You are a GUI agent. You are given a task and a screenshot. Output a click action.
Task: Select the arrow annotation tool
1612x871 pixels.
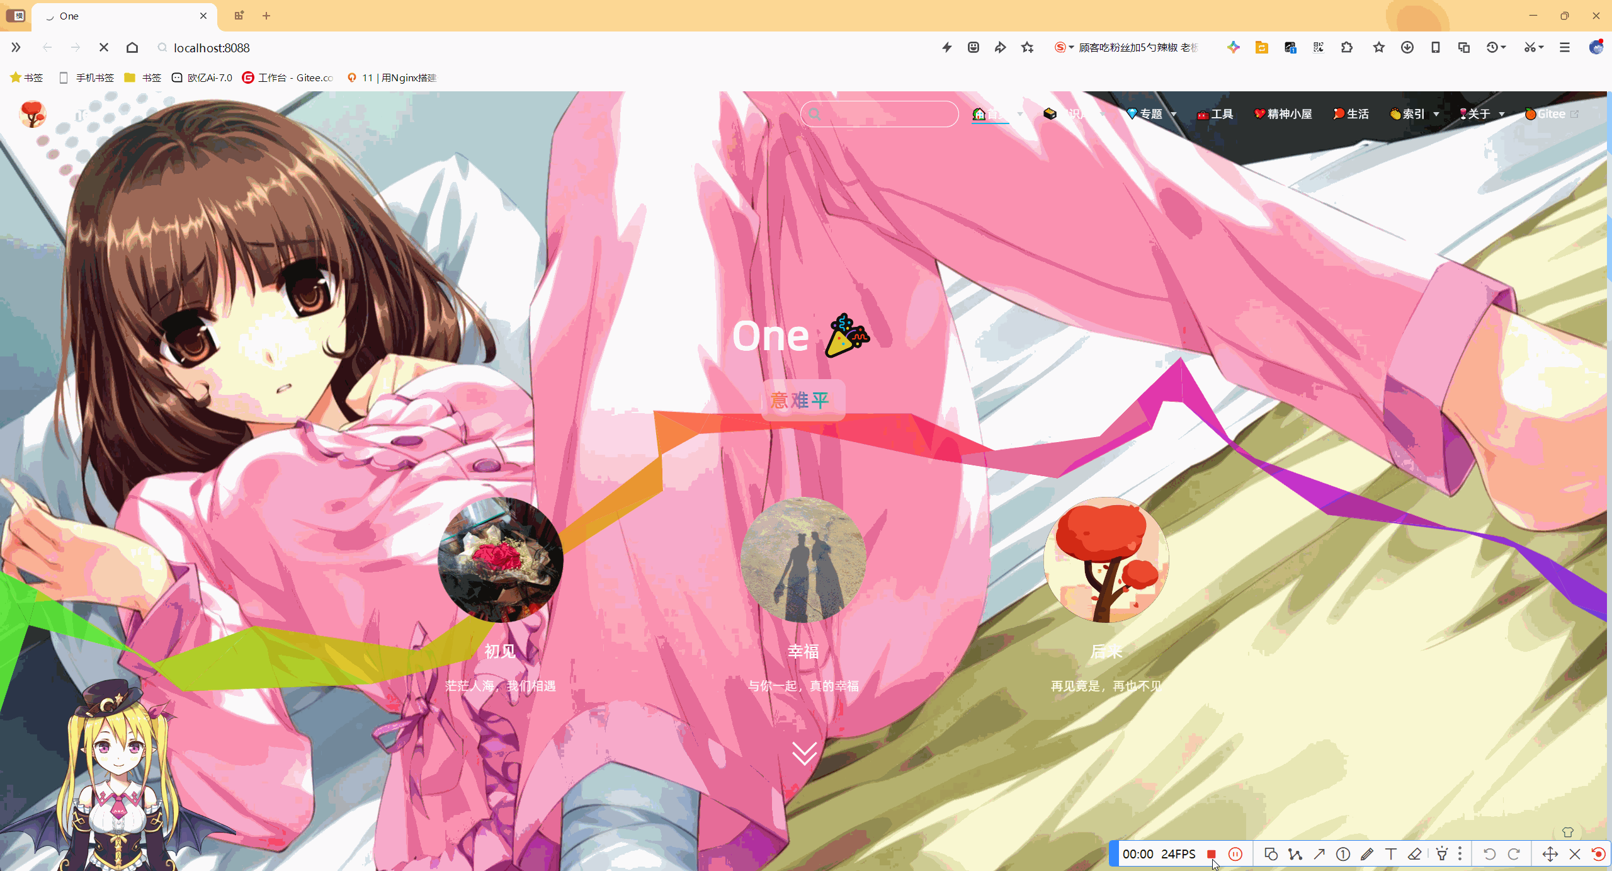1319,854
